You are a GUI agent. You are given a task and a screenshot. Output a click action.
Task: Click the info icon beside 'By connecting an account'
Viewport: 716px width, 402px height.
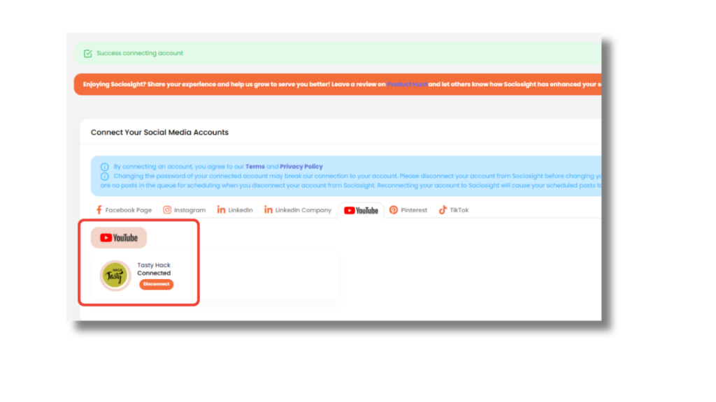pyautogui.click(x=105, y=167)
